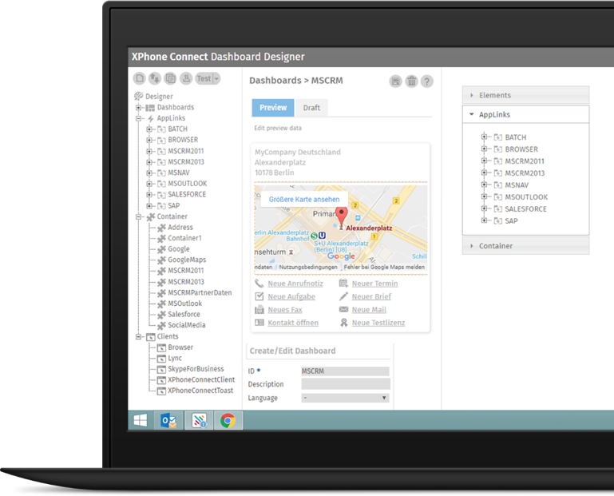
Task: Click the import/export arrows toolbar icon
Action: coord(155,78)
